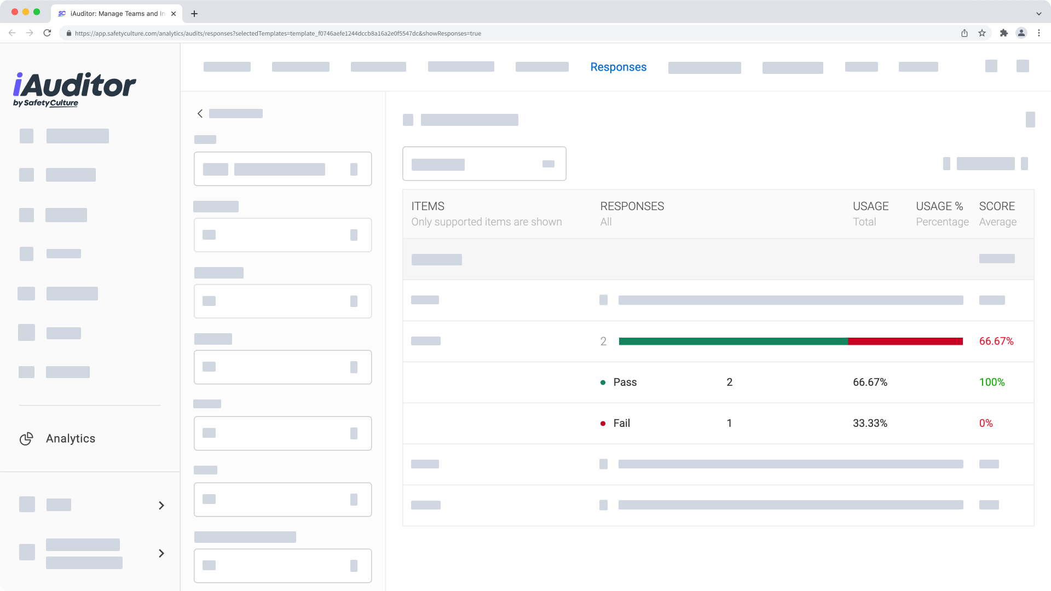The width and height of the screenshot is (1051, 591).
Task: Expand the bottom sidebar navigation chevron
Action: (x=161, y=553)
